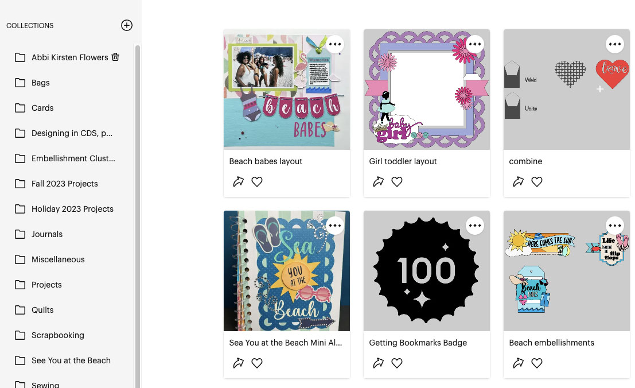
Task: Click the collections list scrollbar
Action: [137, 201]
